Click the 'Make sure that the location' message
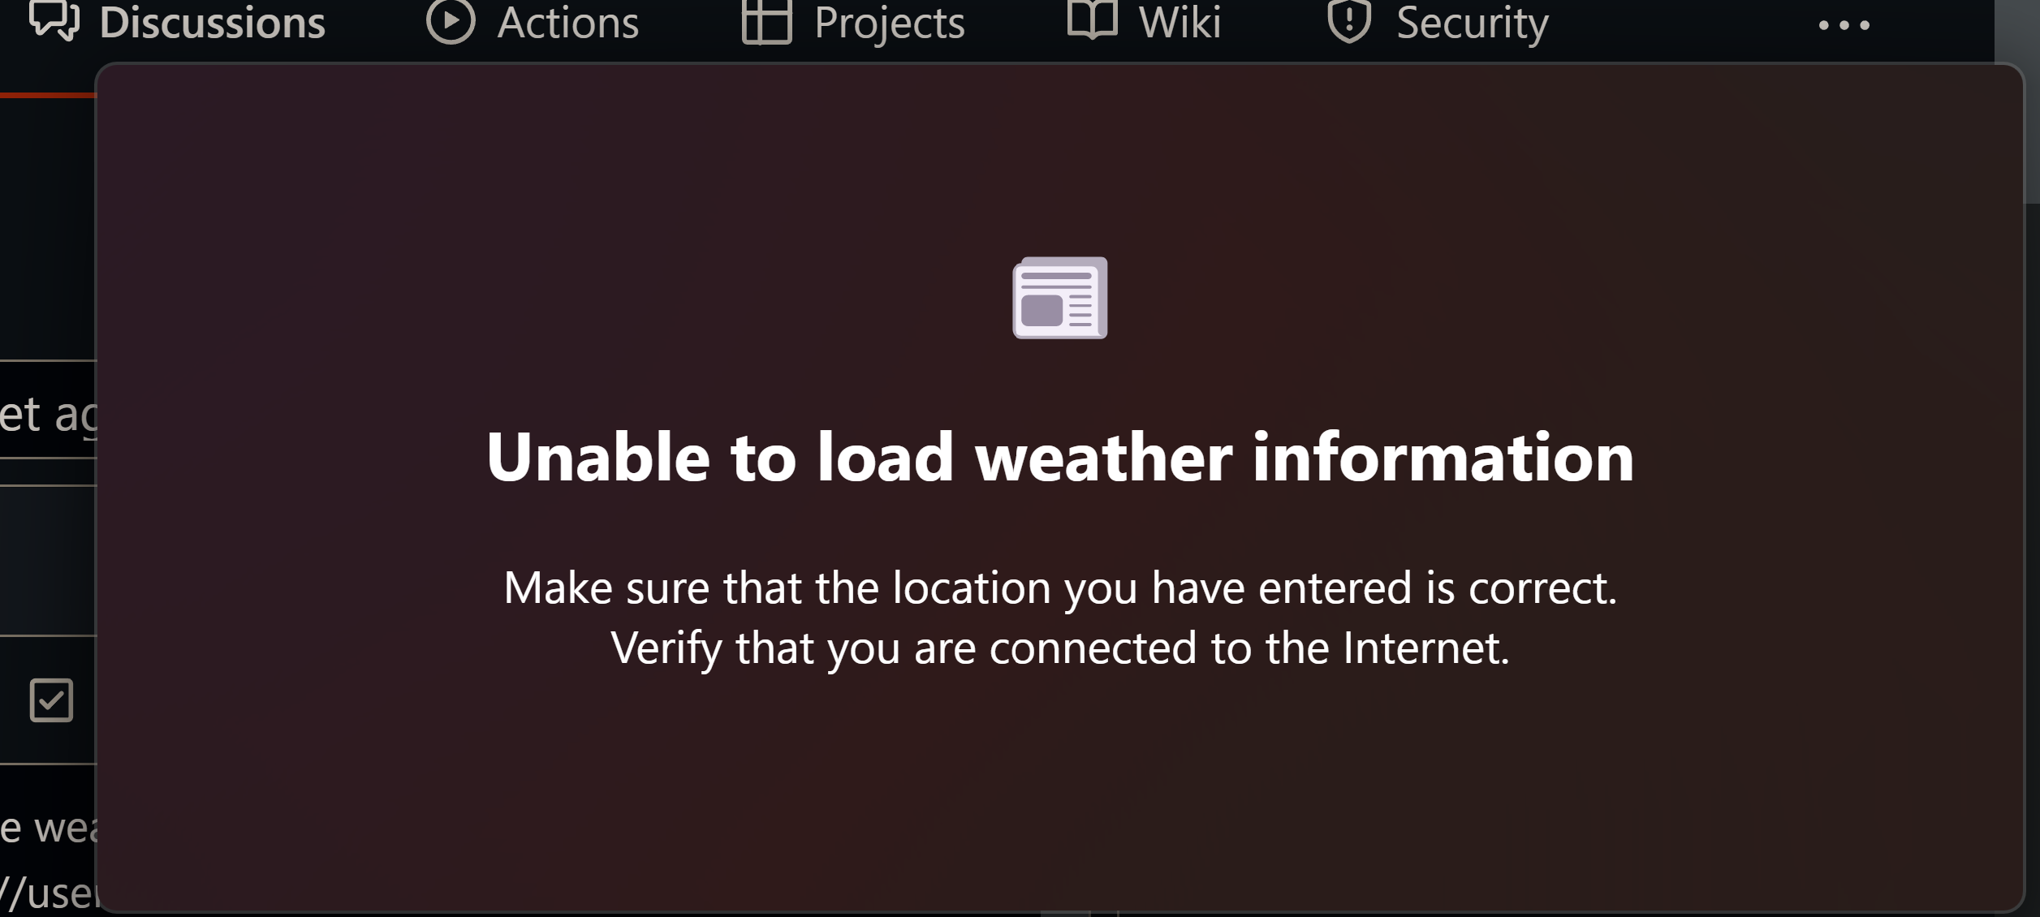2040x917 pixels. 1059,588
